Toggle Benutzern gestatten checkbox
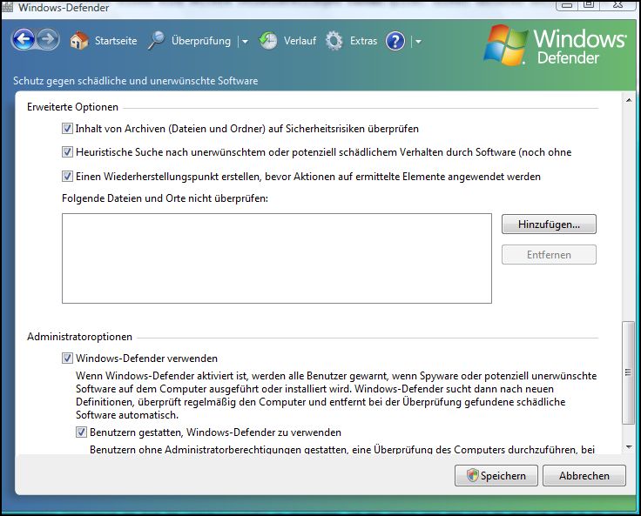The image size is (641, 516). click(81, 432)
